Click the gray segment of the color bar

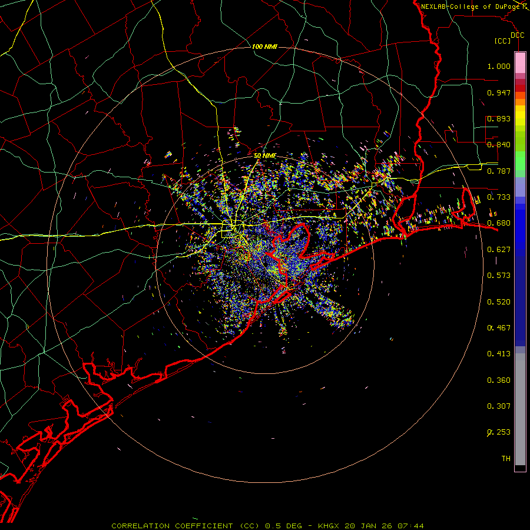(x=520, y=409)
